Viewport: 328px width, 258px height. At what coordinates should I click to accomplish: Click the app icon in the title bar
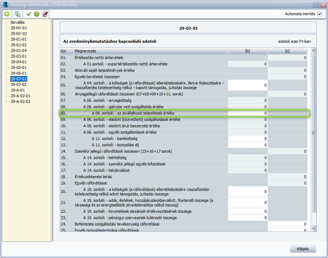coord(6,5)
